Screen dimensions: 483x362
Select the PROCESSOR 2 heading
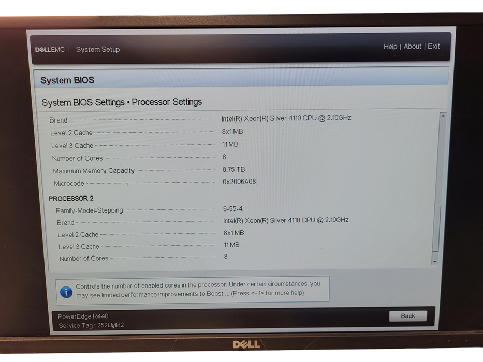pyautogui.click(x=71, y=198)
